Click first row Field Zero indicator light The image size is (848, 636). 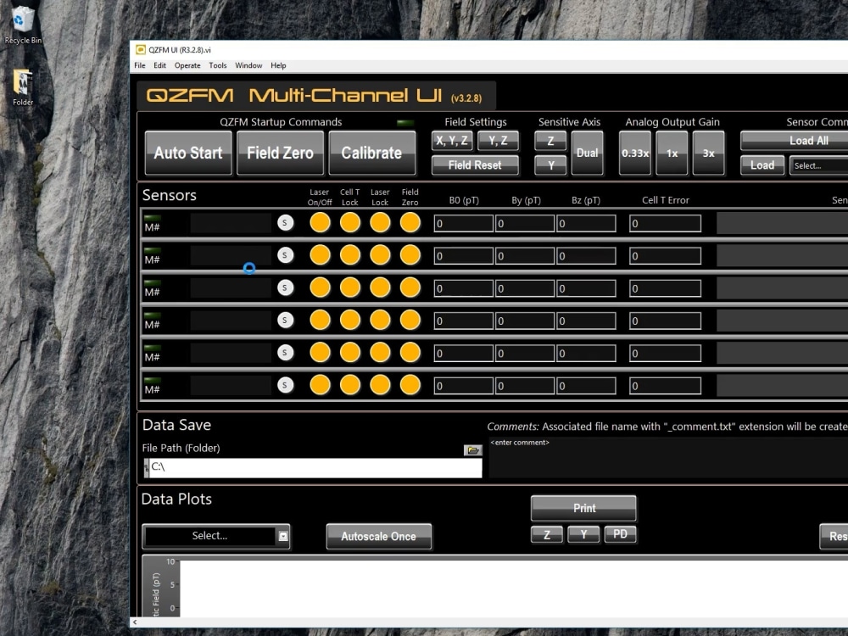410,222
